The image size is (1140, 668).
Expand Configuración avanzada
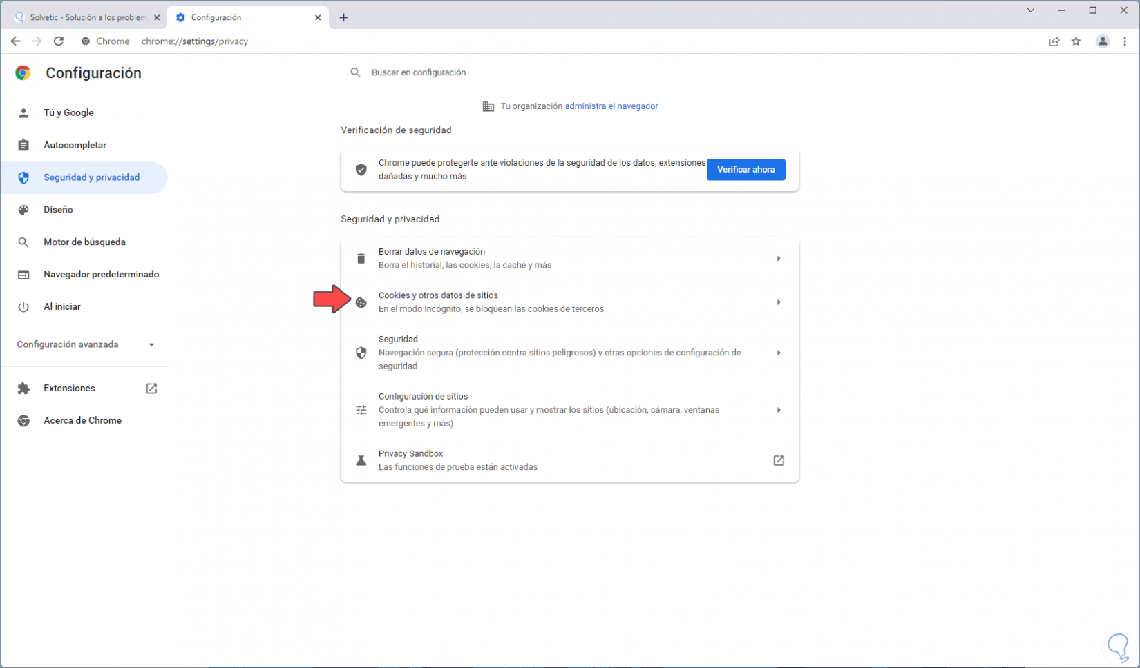[86, 344]
